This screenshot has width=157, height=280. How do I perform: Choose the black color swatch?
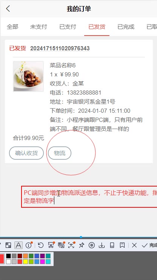(8, 256)
